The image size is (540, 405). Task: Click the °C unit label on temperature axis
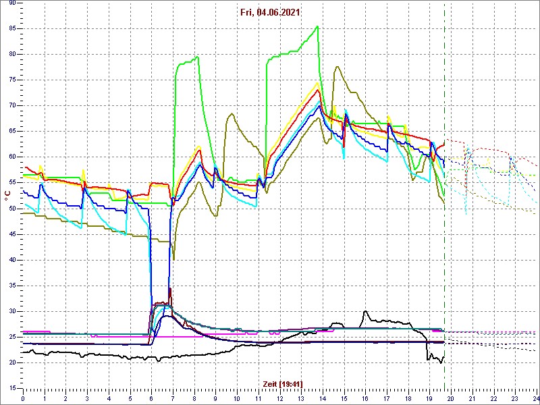click(x=7, y=195)
